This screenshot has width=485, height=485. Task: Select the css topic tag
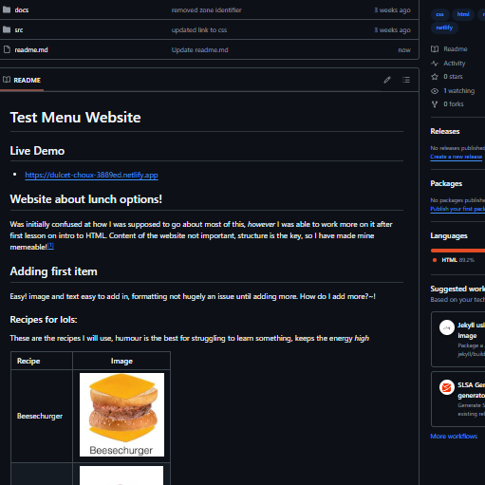(439, 14)
